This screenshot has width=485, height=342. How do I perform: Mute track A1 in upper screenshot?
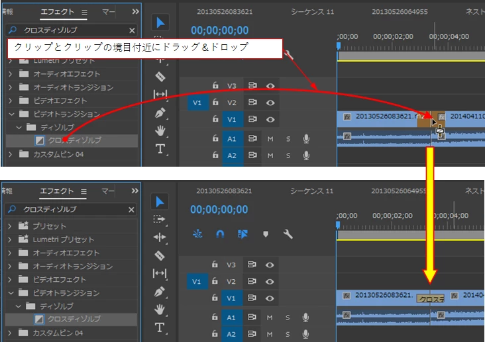[270, 139]
